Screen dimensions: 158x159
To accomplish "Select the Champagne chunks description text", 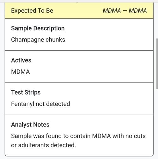I will pyautogui.click(x=38, y=40).
